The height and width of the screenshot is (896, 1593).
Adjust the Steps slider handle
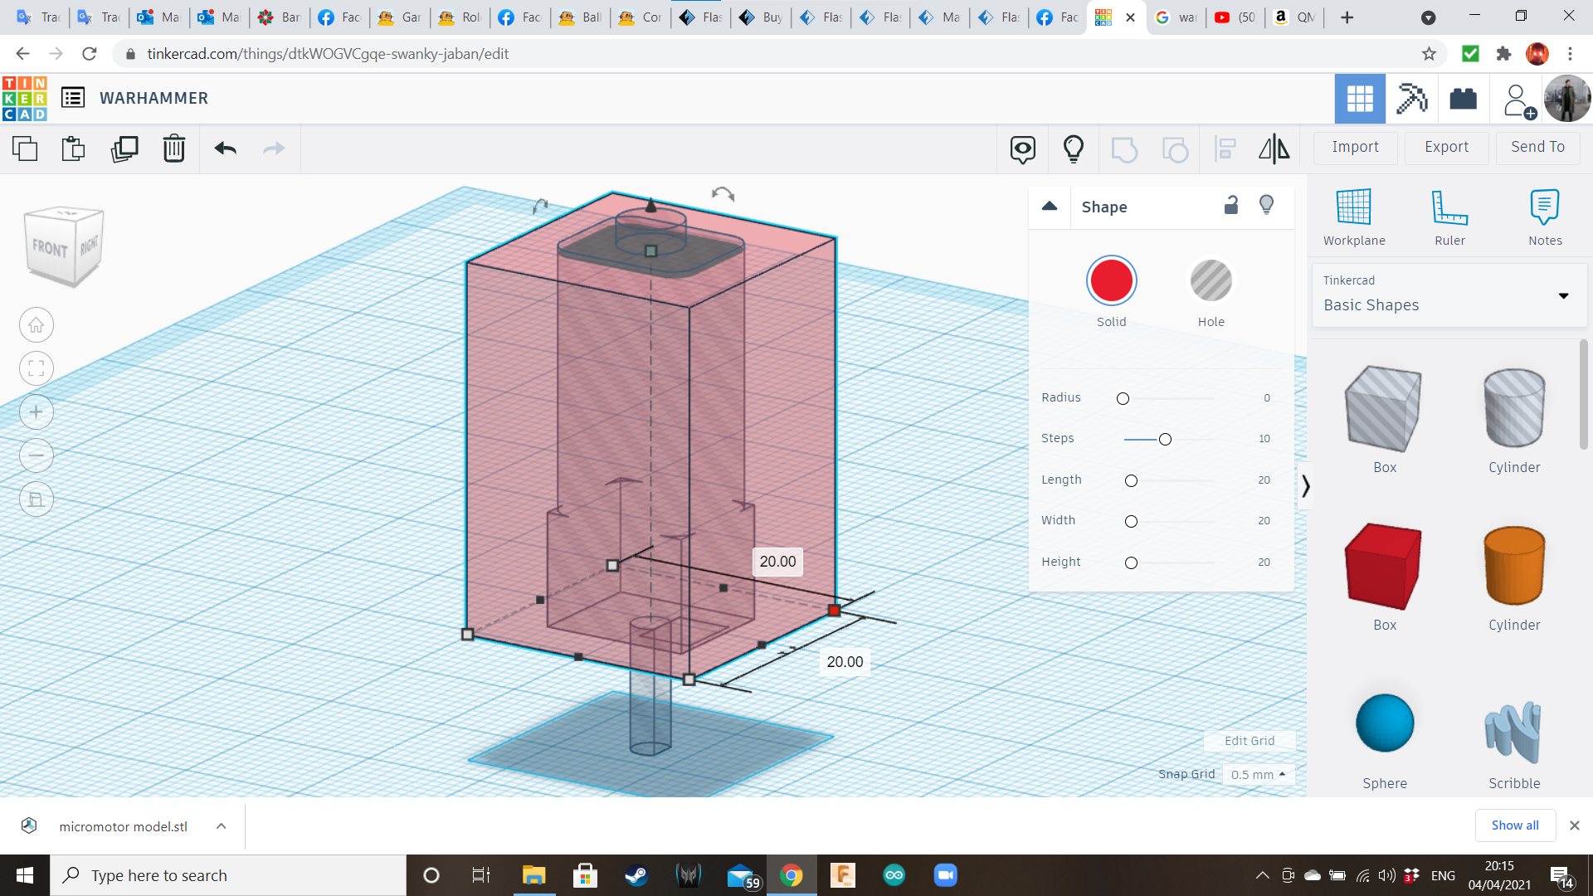pos(1165,439)
